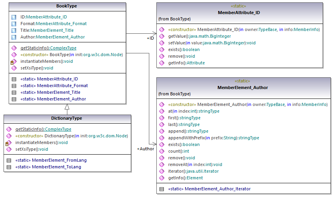Select the BookType class title
Viewport: 334px width, 197px height.
[x=67, y=6]
